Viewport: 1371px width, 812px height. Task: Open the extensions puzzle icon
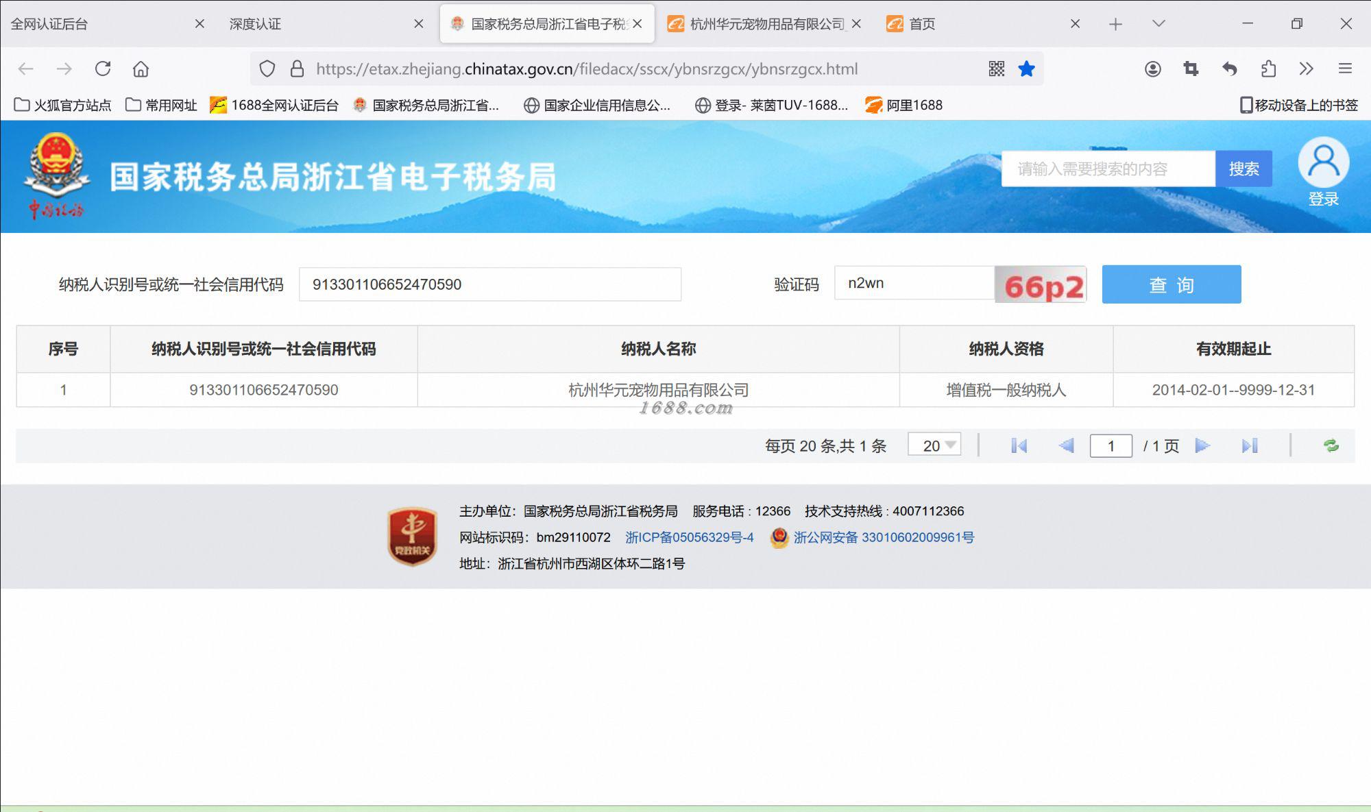pos(1268,69)
